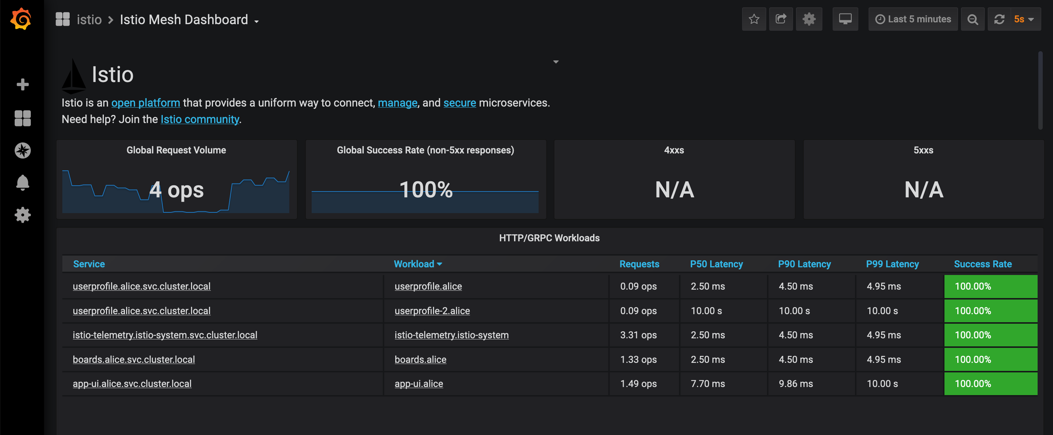This screenshot has width=1053, height=435.
Task: Open the Configuration gear icon in sidebar
Action: tap(22, 215)
